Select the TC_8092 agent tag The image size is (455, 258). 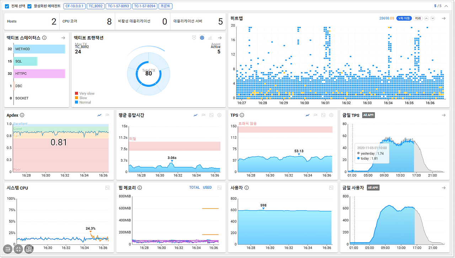(95, 6)
